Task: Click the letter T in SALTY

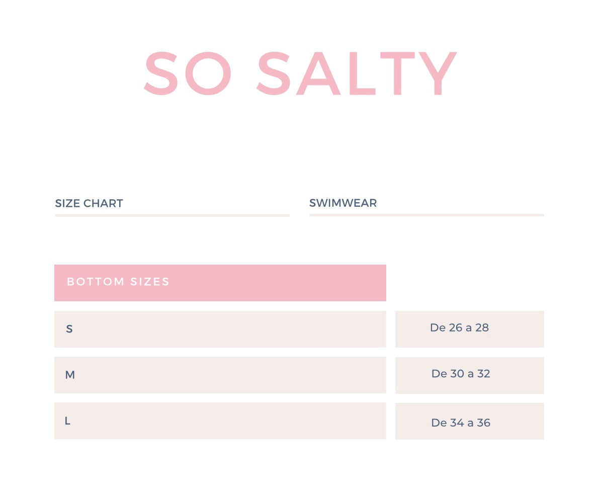Action: (399, 73)
